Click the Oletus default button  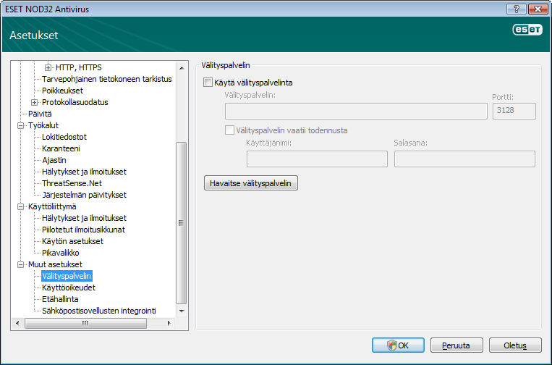(x=515, y=345)
